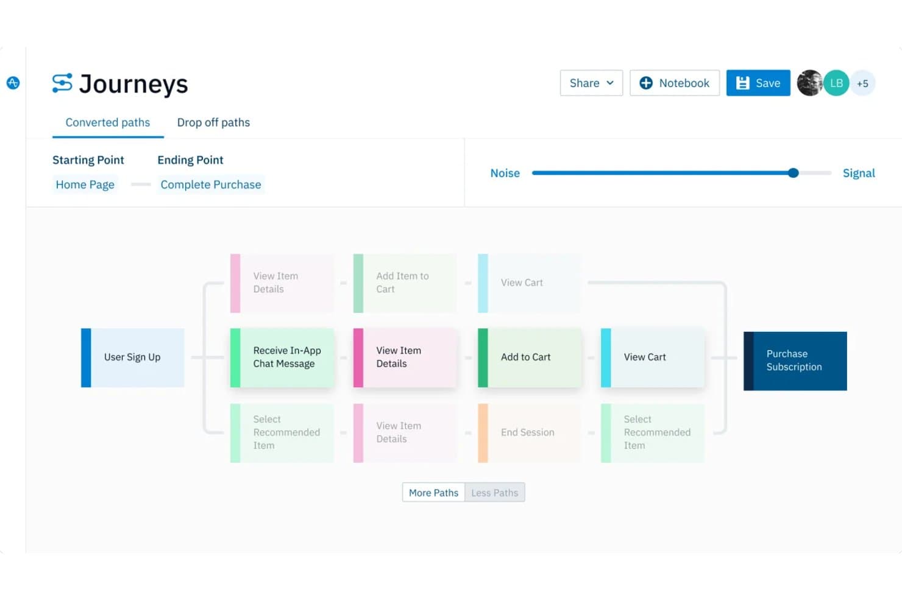Save the journey chart
Screen dimensions: 902x601
pos(758,83)
